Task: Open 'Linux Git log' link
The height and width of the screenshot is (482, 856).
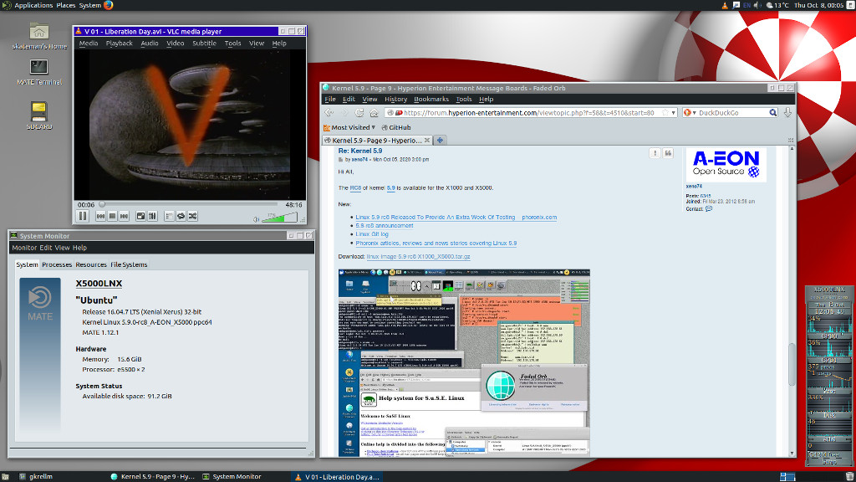Action: point(372,234)
